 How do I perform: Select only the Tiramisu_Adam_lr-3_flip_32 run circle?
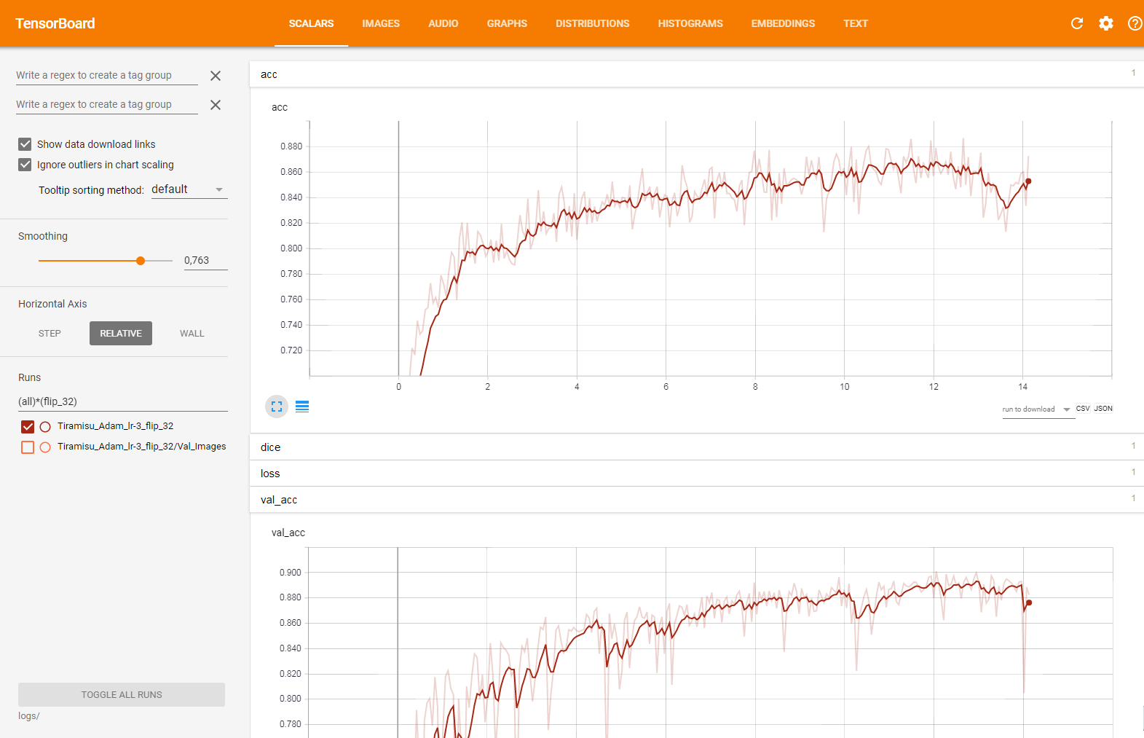45,427
